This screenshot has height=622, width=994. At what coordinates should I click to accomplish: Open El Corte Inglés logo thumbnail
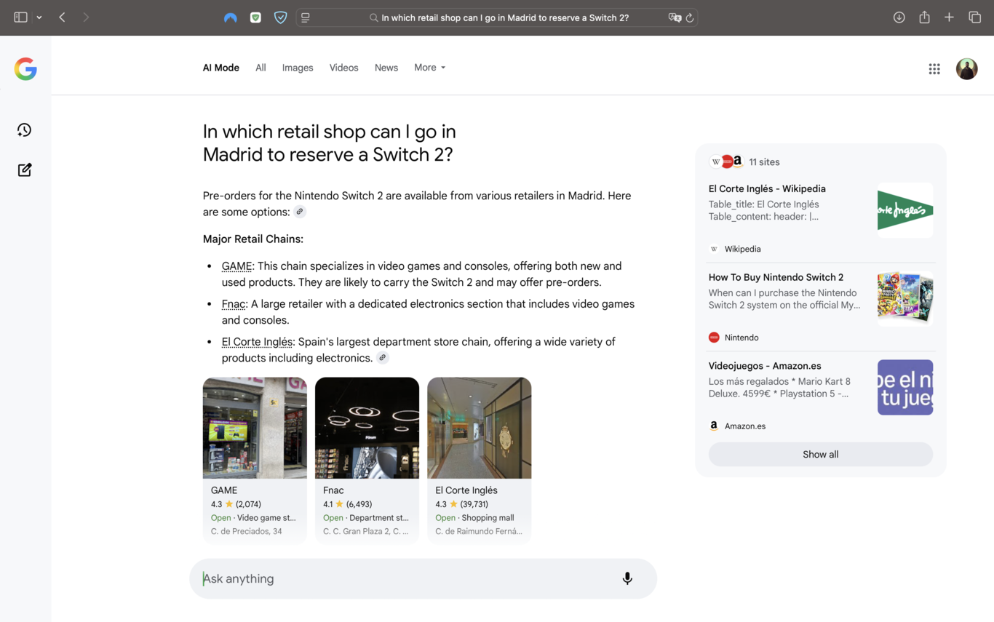(905, 210)
